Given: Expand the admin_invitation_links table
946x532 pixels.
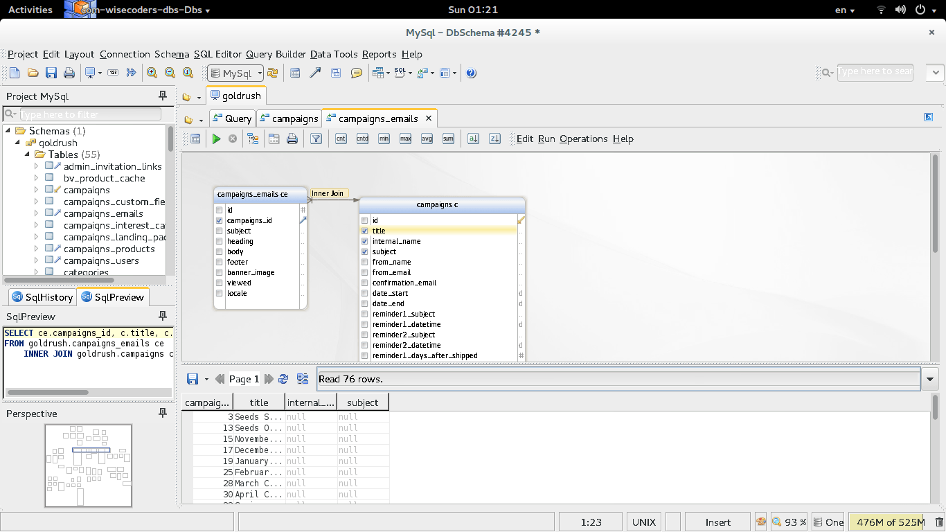Looking at the screenshot, I should tap(37, 166).
